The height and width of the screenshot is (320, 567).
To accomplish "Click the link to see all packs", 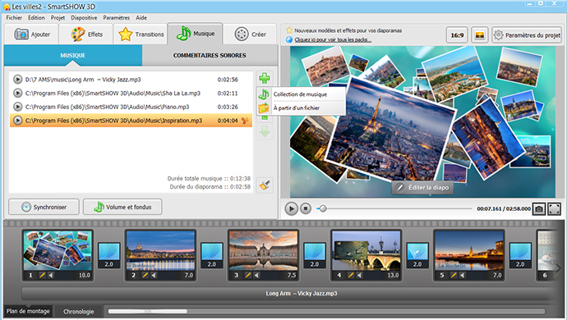I will (x=333, y=39).
